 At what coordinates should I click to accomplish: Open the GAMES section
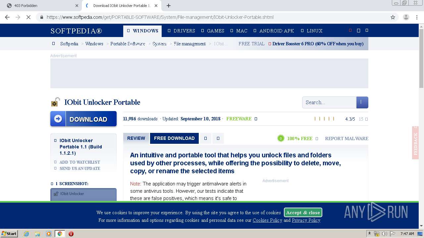pyautogui.click(x=213, y=31)
